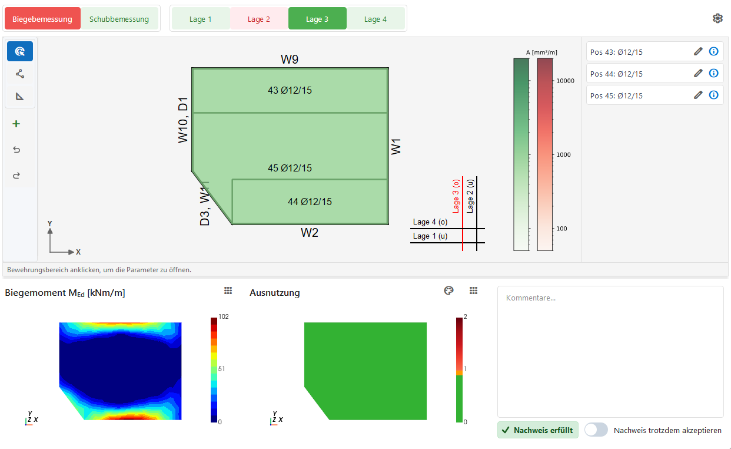Select the Lage 2 tab
The height and width of the screenshot is (449, 731).
tap(259, 19)
